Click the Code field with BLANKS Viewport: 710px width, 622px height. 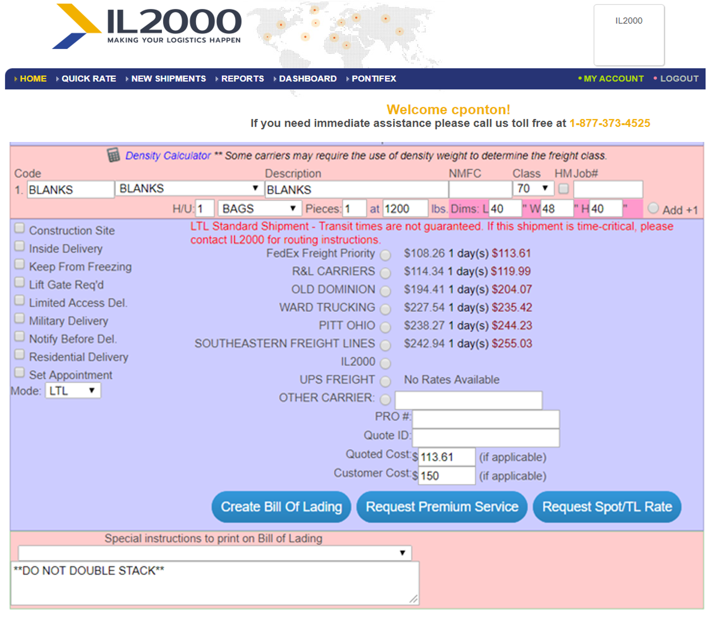(x=71, y=190)
